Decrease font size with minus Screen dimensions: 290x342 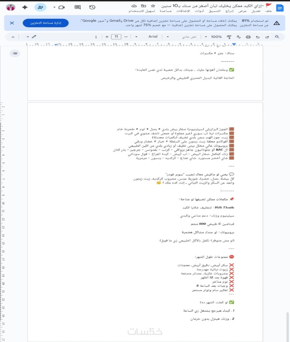coord(126,37)
